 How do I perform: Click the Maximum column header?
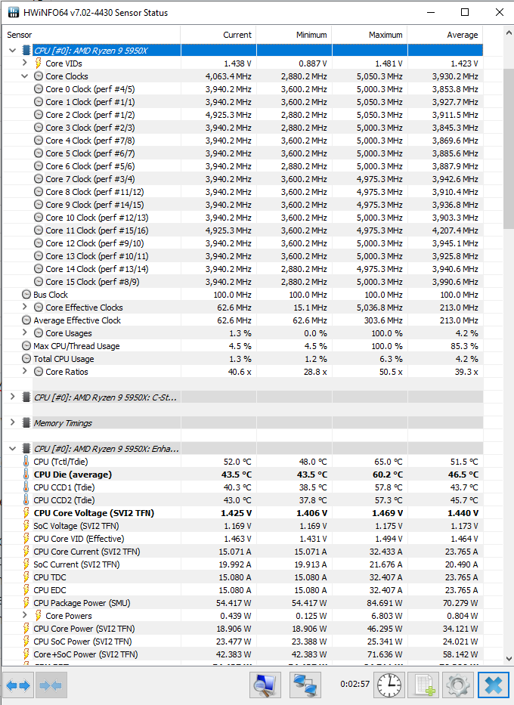(x=385, y=35)
